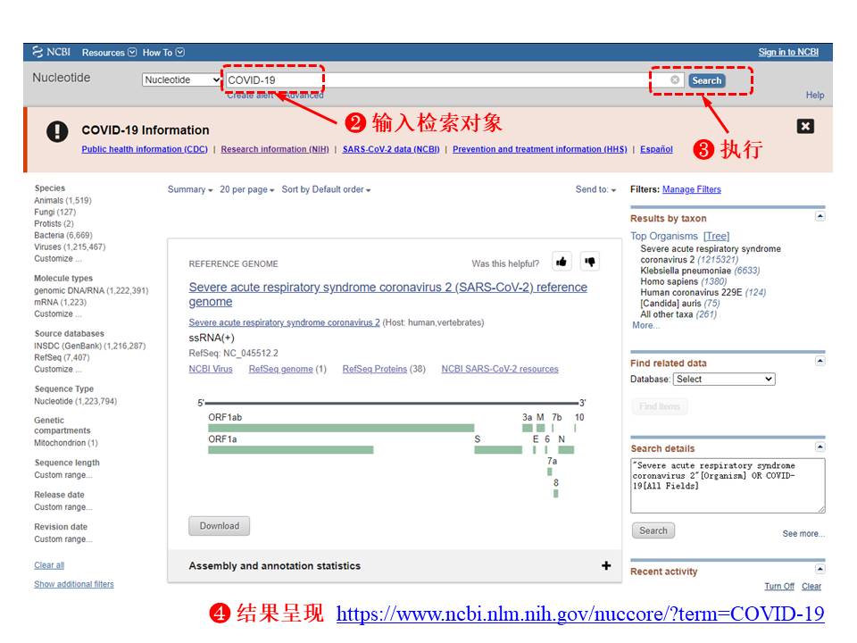Turn Off recent activity
Image resolution: width=857 pixels, height=643 pixels.
(x=778, y=587)
